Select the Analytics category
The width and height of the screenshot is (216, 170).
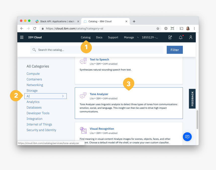(x=33, y=102)
